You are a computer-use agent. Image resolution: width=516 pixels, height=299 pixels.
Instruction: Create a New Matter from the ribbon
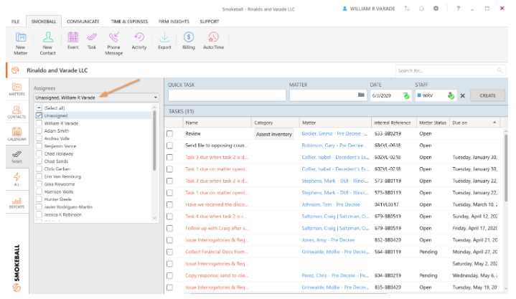[20, 44]
